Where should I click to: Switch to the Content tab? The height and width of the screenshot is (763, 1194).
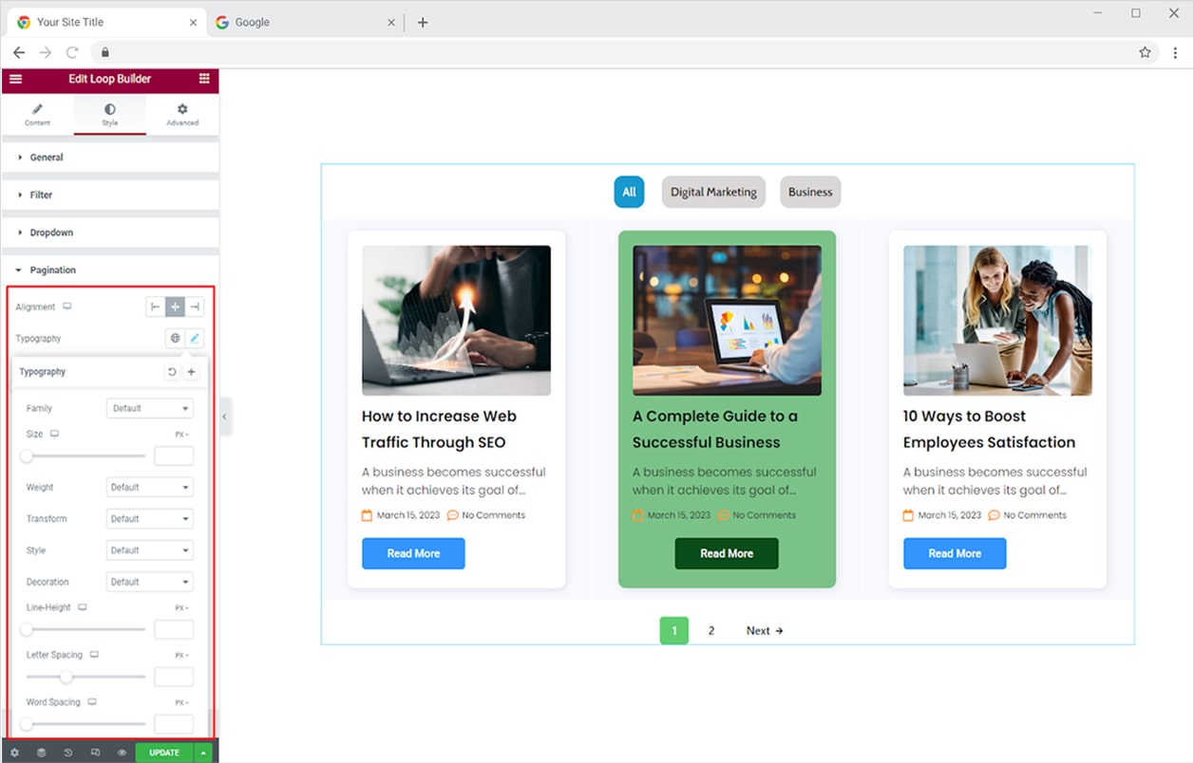[37, 115]
